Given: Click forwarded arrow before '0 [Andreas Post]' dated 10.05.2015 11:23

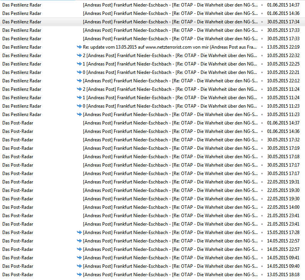Looking at the screenshot, I should (x=79, y=106).
